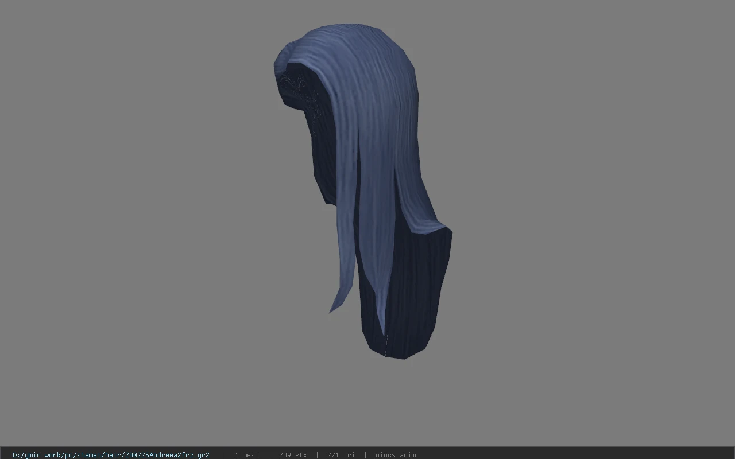The height and width of the screenshot is (459, 735).
Task: Click the '1 mesh' status entry
Action: point(246,455)
